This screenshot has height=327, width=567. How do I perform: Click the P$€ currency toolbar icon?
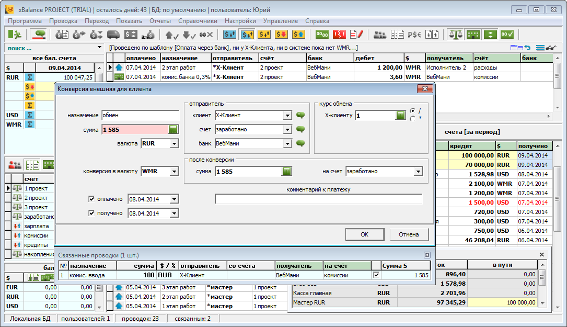[415, 35]
